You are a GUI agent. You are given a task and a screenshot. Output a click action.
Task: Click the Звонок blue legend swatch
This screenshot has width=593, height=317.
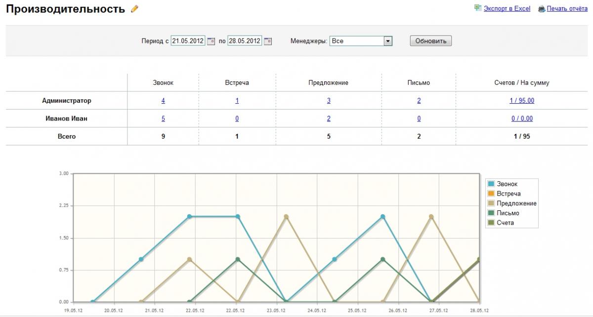point(492,184)
